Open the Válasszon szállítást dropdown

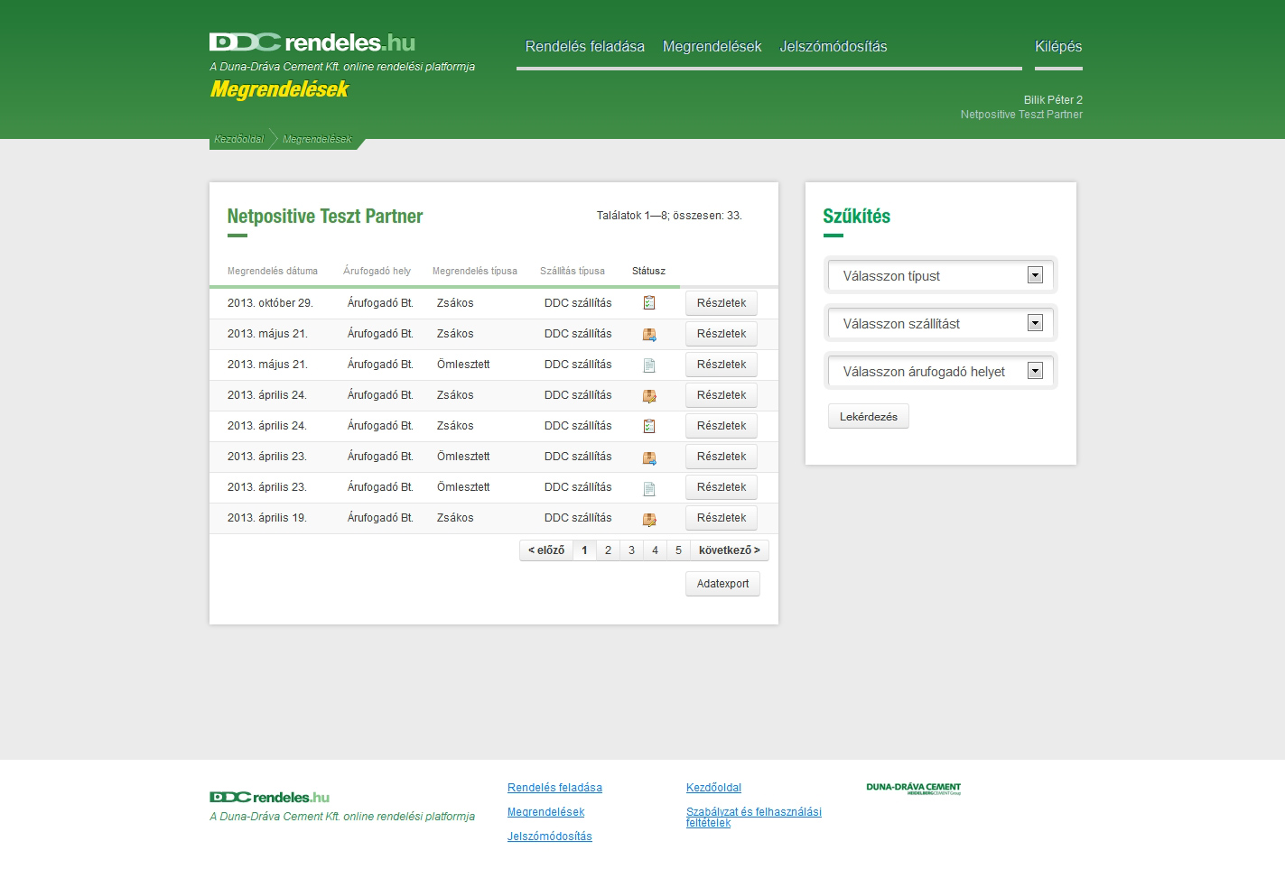[941, 323]
